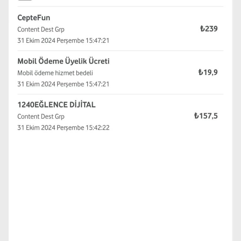
Task: Click the ₺157,5 amount
Action: pos(206,116)
